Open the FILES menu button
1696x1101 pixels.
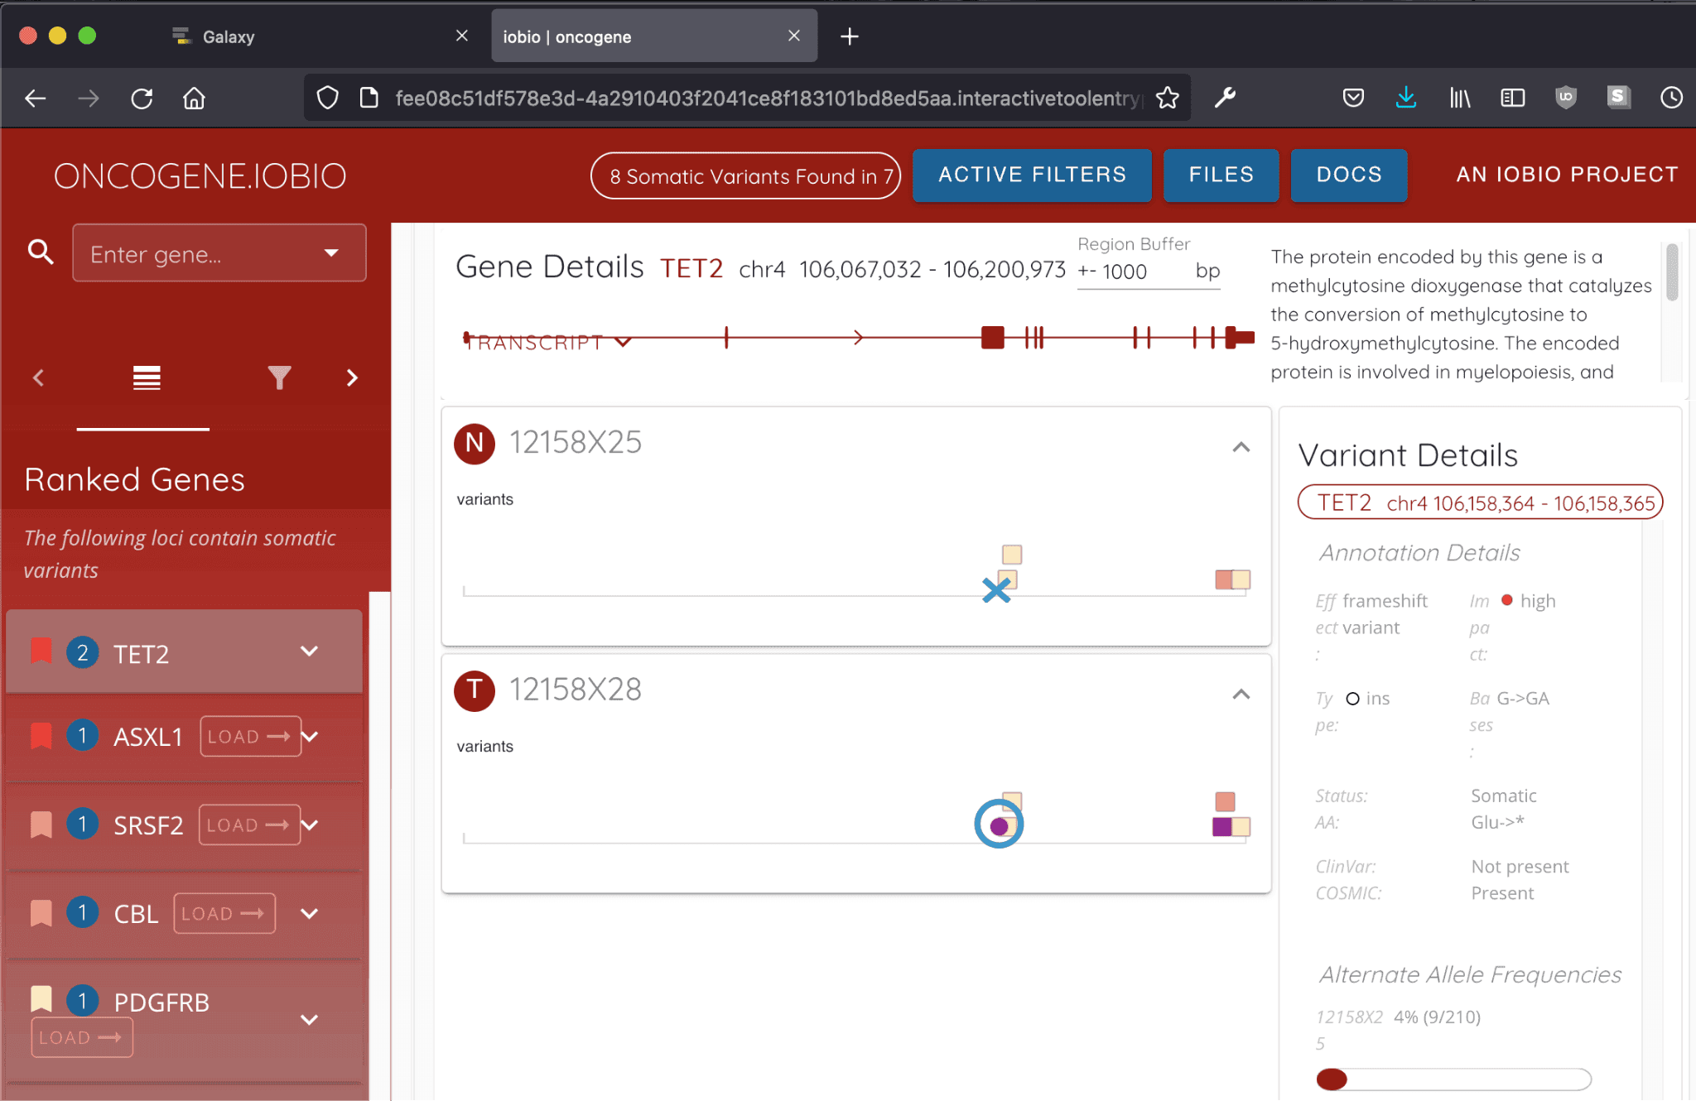(x=1221, y=175)
